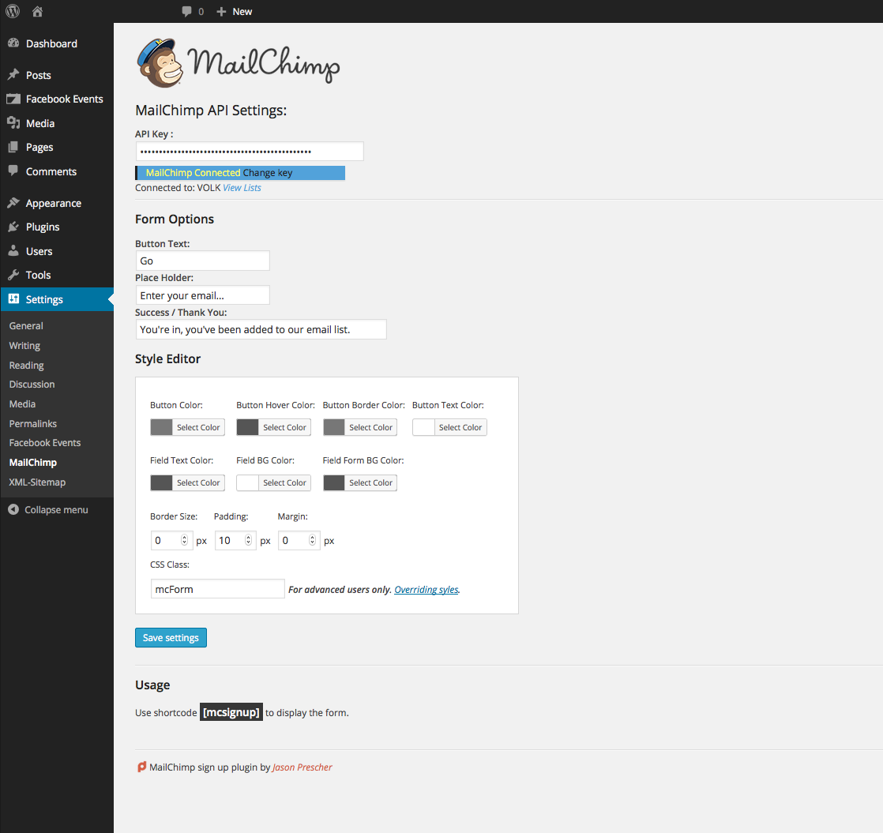
Task: Open Discussion settings submenu
Action: pyautogui.click(x=32, y=385)
